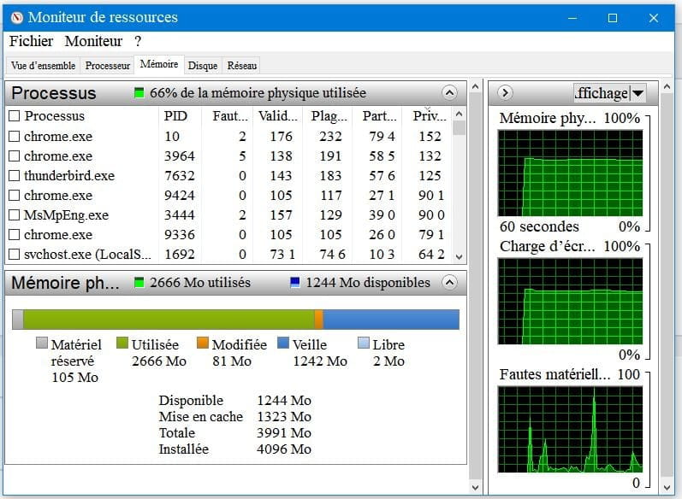
Task: Open the Fichier menu
Action: 31,41
